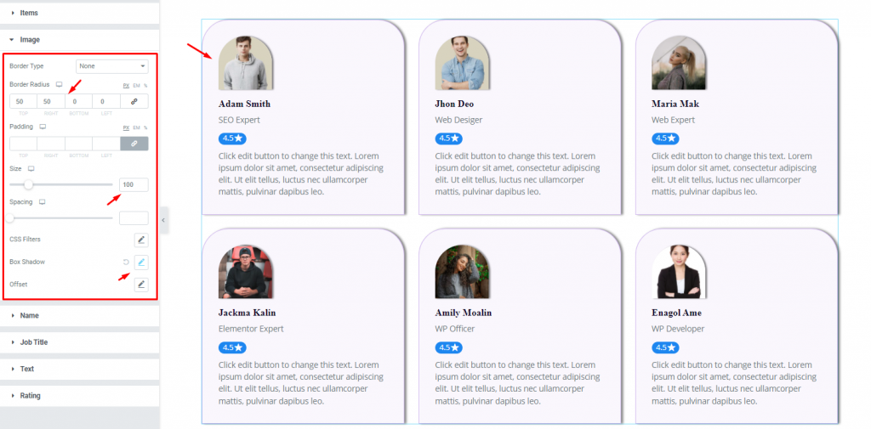Open the Offset edit pencil
The width and height of the screenshot is (871, 429).
141,284
